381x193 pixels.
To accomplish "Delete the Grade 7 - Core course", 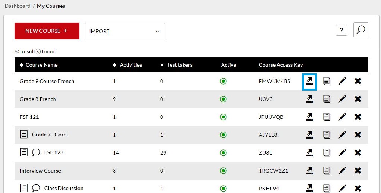I will click(x=358, y=135).
